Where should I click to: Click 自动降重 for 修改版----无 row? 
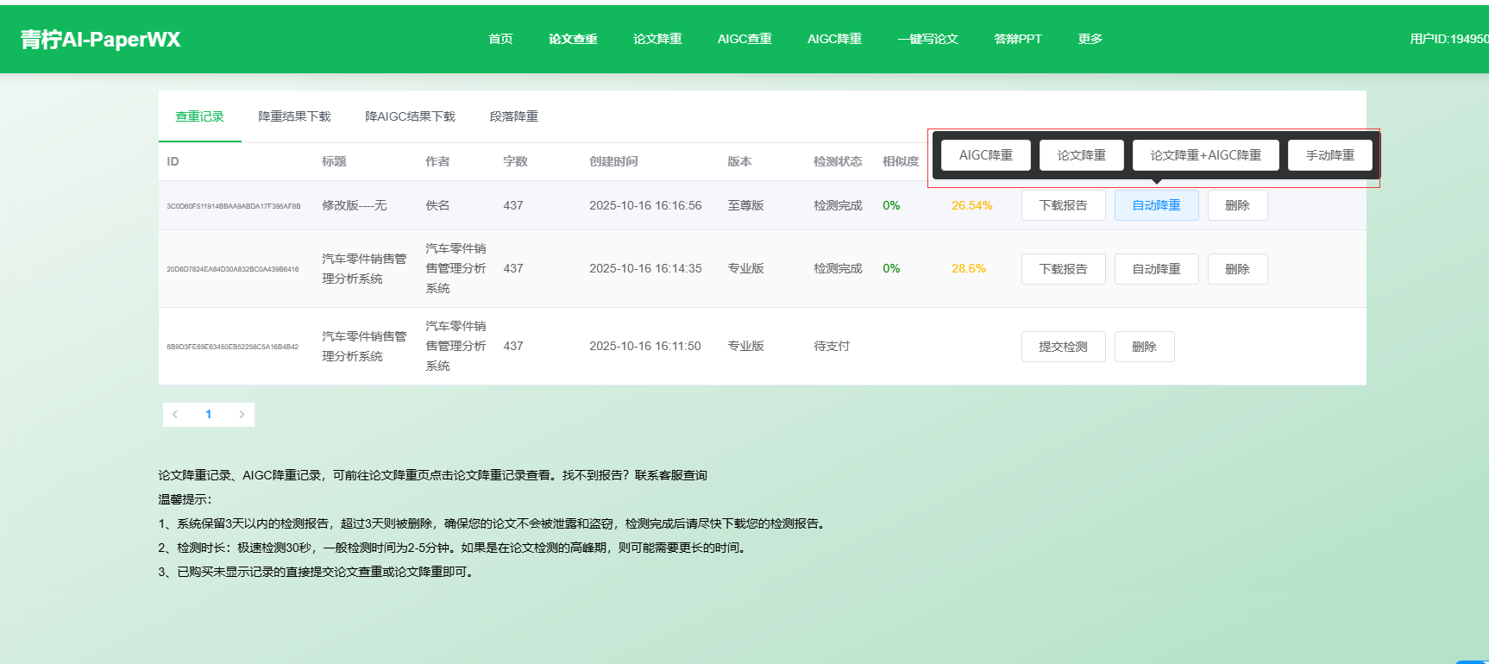click(x=1157, y=205)
